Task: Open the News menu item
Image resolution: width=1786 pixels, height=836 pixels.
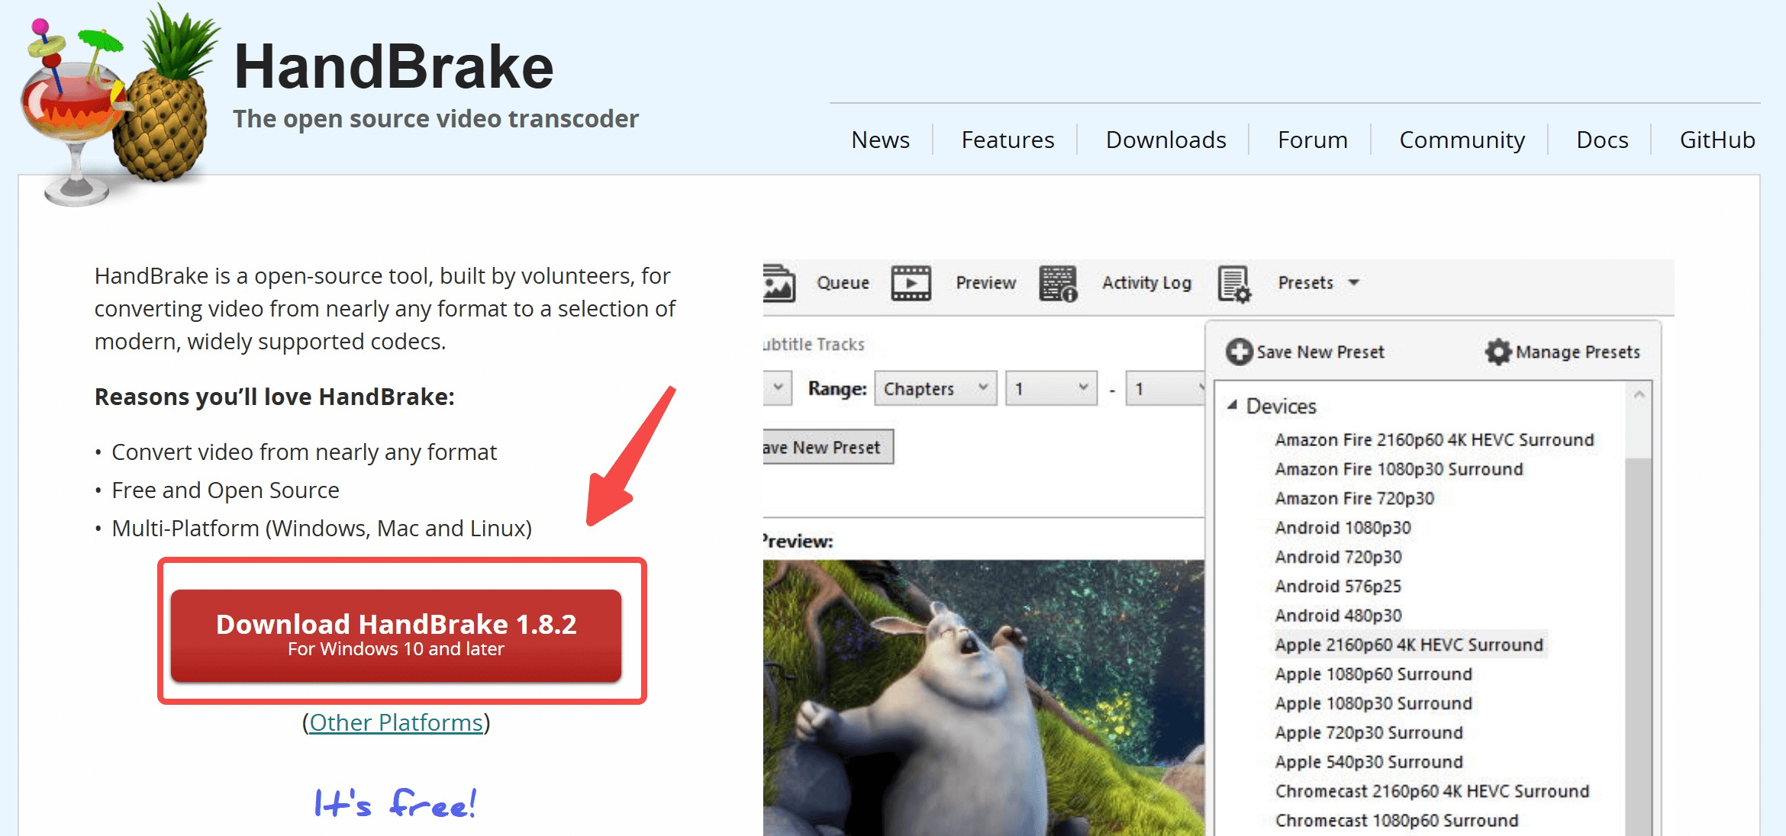Action: pos(881,140)
